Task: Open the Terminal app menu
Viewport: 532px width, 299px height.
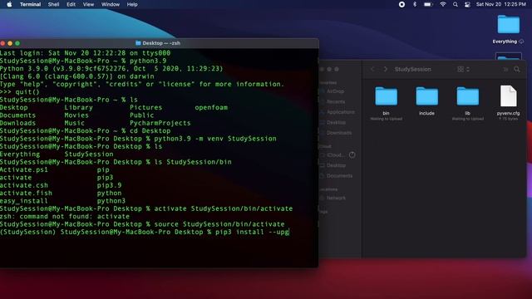Action: pyautogui.click(x=30, y=4)
